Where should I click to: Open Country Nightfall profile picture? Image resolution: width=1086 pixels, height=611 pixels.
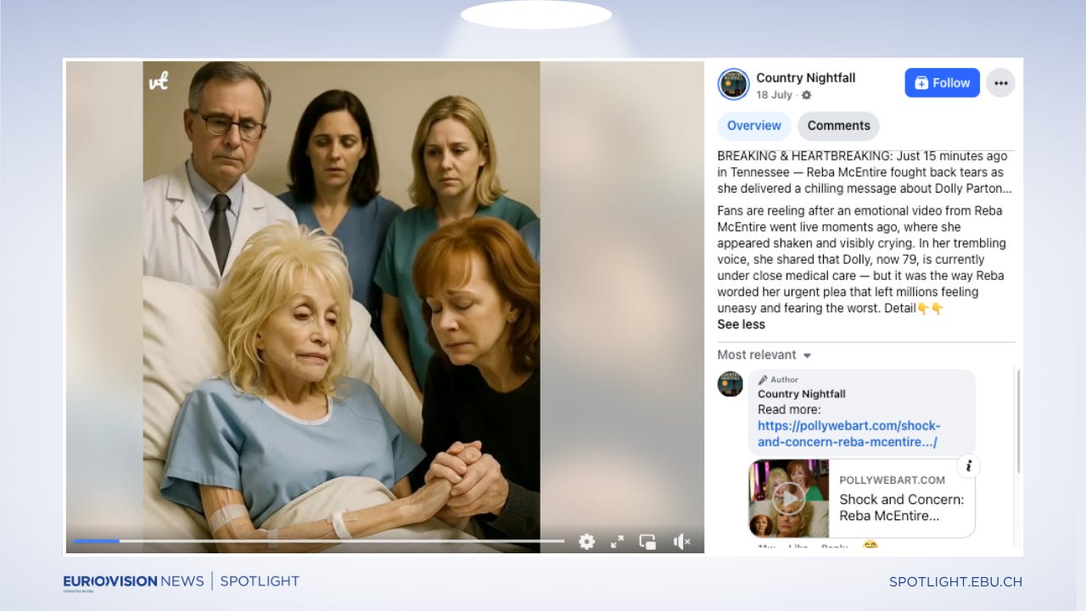[733, 84]
